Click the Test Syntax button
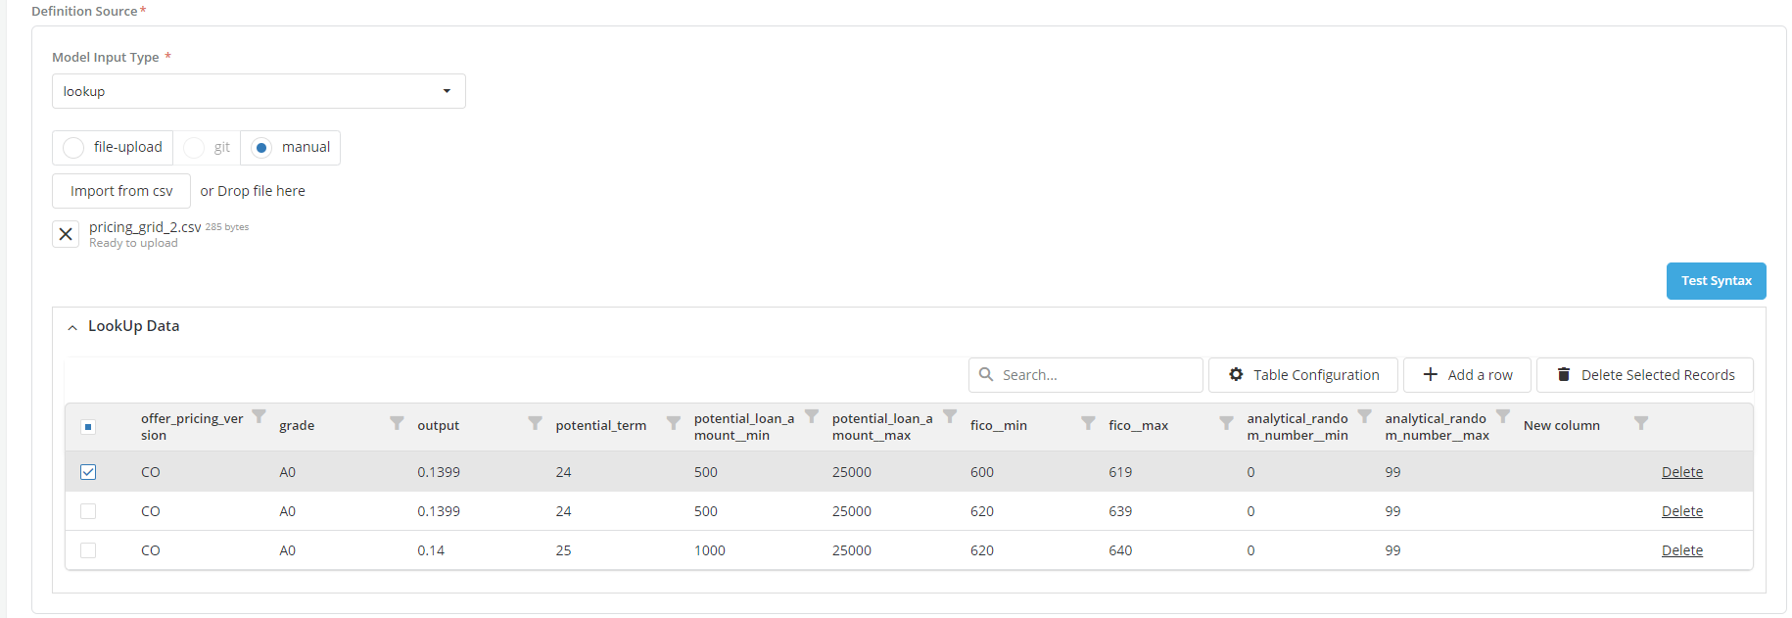The height and width of the screenshot is (618, 1792). click(1716, 281)
